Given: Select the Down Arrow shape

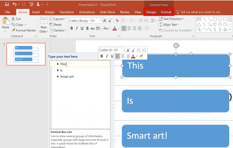Looking at the screenshot, I should click(220, 24).
